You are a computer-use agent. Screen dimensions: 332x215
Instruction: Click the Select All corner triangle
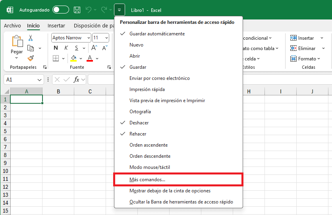(7, 91)
